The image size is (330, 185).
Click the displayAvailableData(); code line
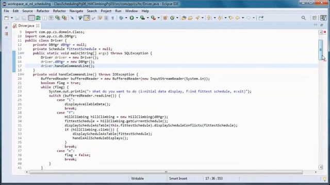[87, 104]
